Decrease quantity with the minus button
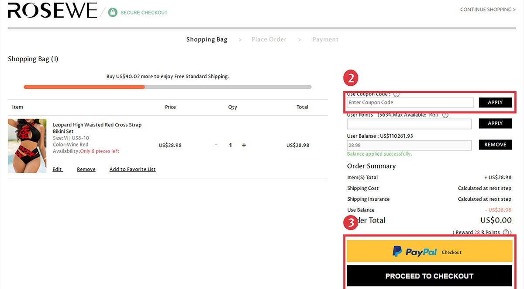Screen dimensions: 524x289 [x=216, y=145]
